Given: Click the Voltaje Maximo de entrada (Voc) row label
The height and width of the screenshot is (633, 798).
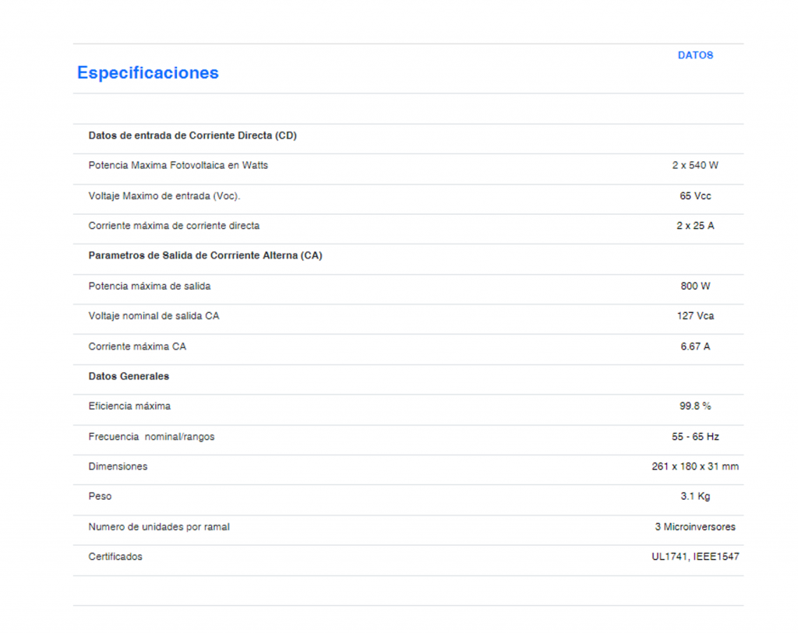Looking at the screenshot, I should pyautogui.click(x=164, y=196).
